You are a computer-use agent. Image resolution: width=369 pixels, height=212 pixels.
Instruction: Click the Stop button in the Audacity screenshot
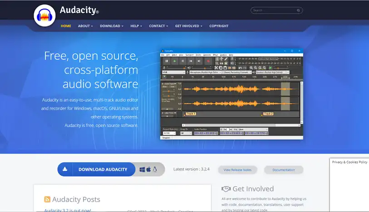(x=182, y=61)
